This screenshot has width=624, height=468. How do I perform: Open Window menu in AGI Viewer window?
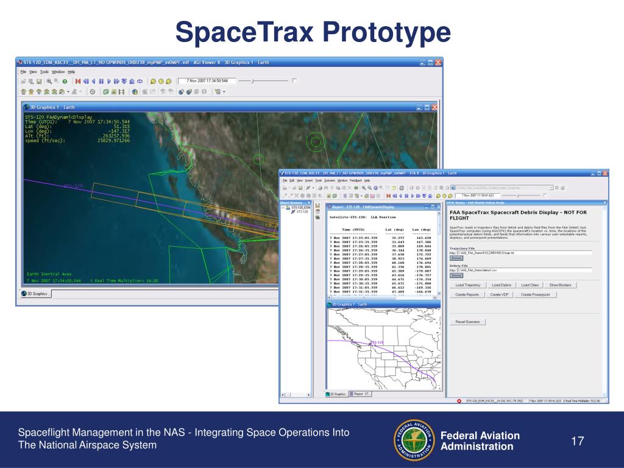coord(58,72)
